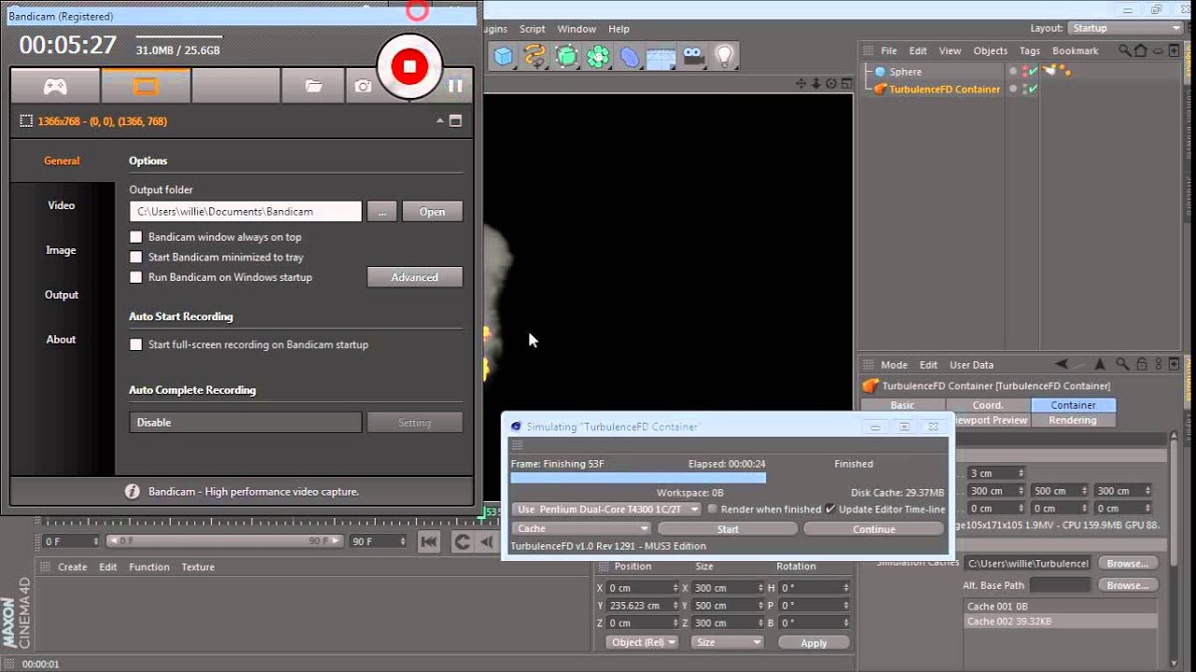
Task: Click Open next to the output folder
Action: pos(433,212)
